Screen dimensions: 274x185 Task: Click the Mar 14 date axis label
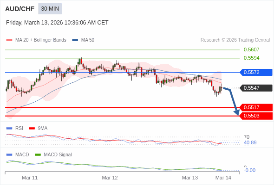point(223,178)
